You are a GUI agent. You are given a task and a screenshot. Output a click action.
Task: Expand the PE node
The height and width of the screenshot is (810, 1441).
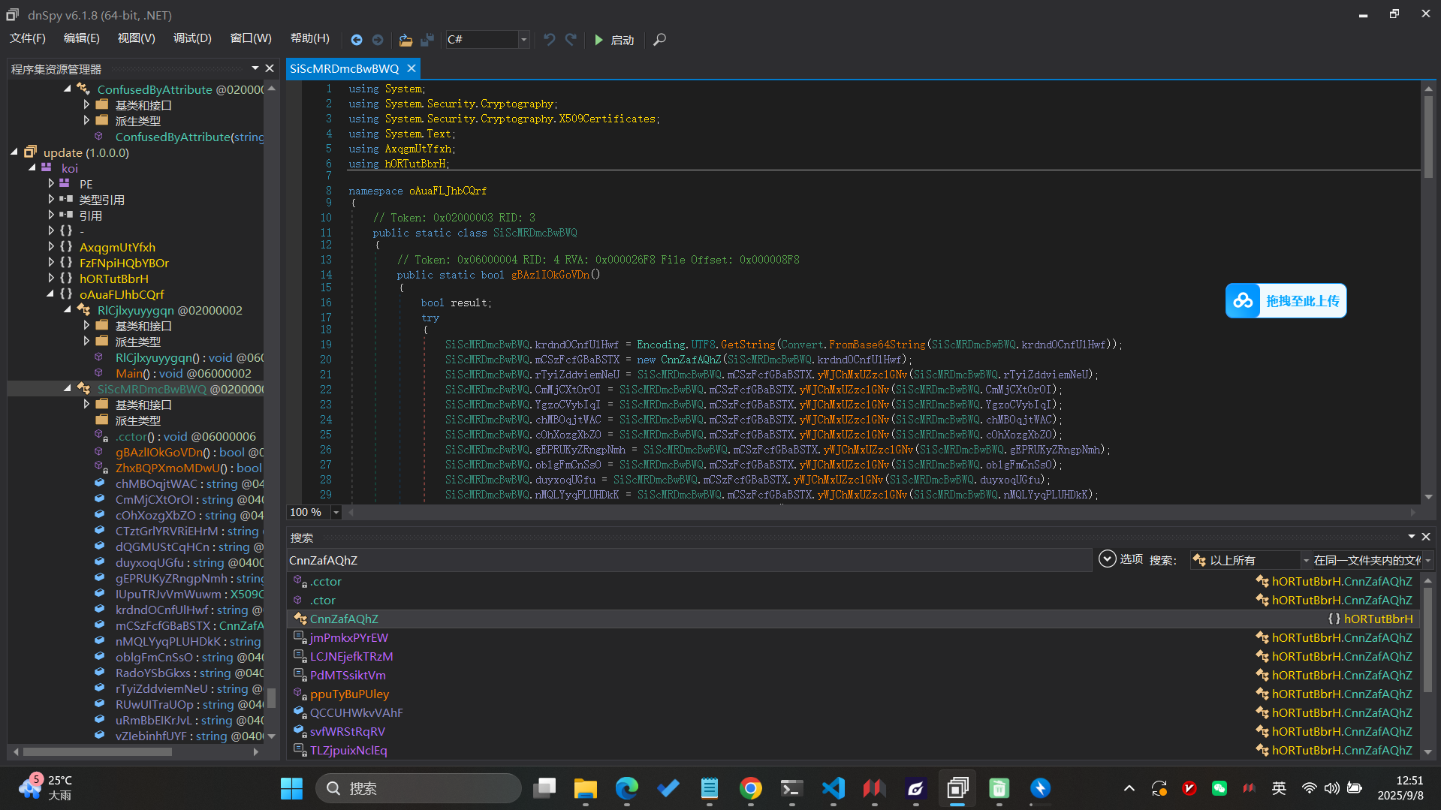[50, 184]
